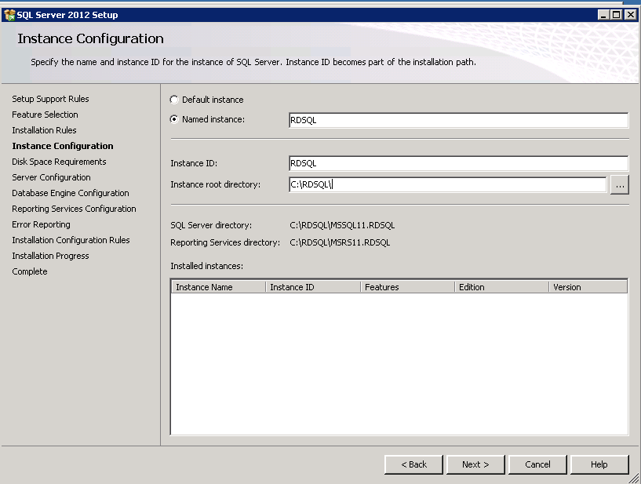Select Complete step in sidebar
This screenshot has height=484, width=641.
pyautogui.click(x=30, y=271)
